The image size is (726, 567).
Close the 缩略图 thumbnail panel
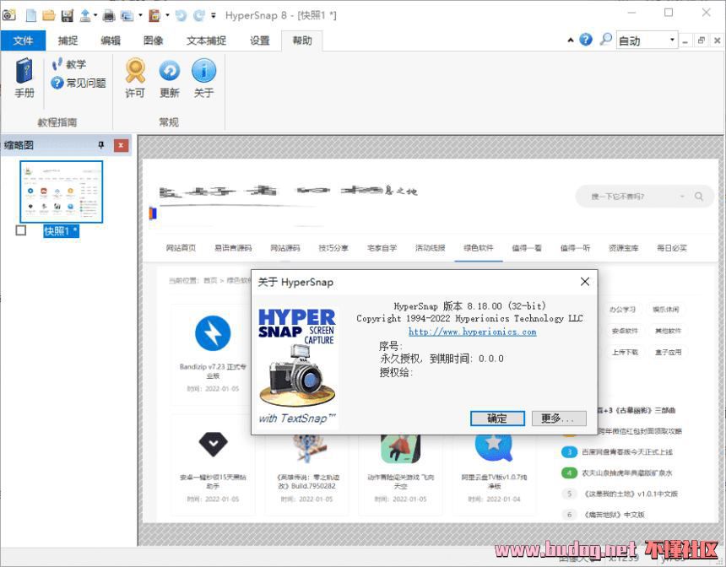tap(121, 145)
